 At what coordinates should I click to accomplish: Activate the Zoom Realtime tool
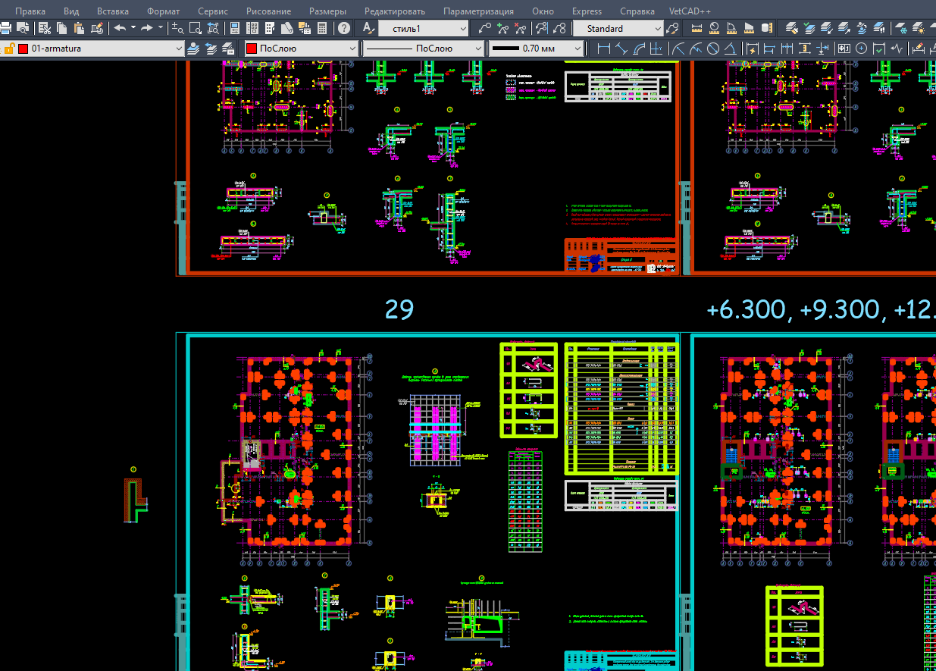(x=178, y=28)
